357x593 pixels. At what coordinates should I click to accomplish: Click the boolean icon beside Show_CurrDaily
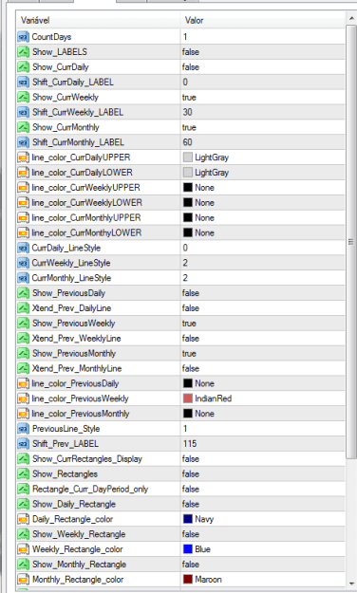pyautogui.click(x=23, y=67)
